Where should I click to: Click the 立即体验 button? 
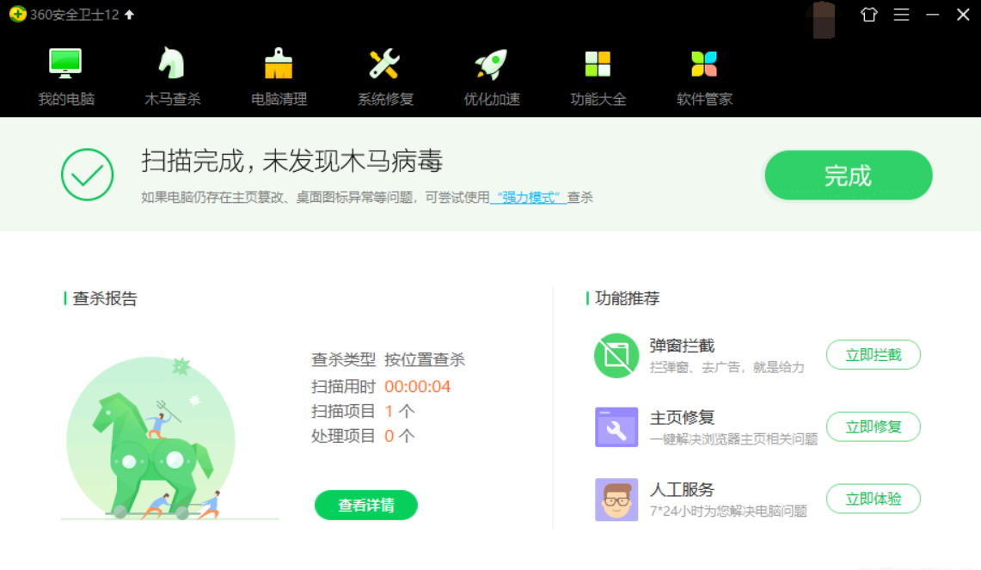873,499
